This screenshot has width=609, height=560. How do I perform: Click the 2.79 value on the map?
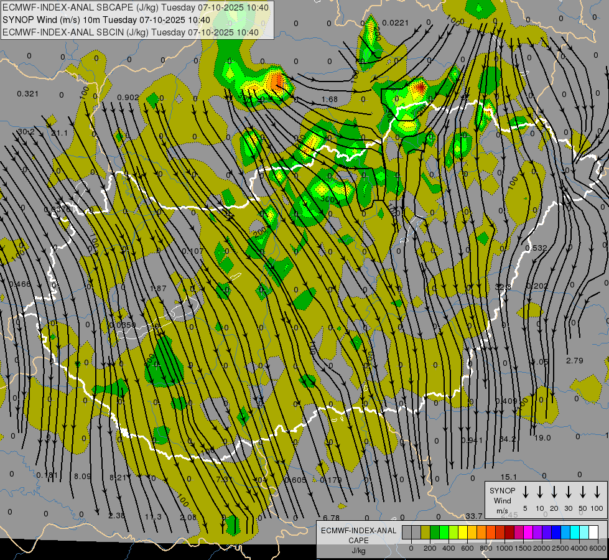coord(574,360)
